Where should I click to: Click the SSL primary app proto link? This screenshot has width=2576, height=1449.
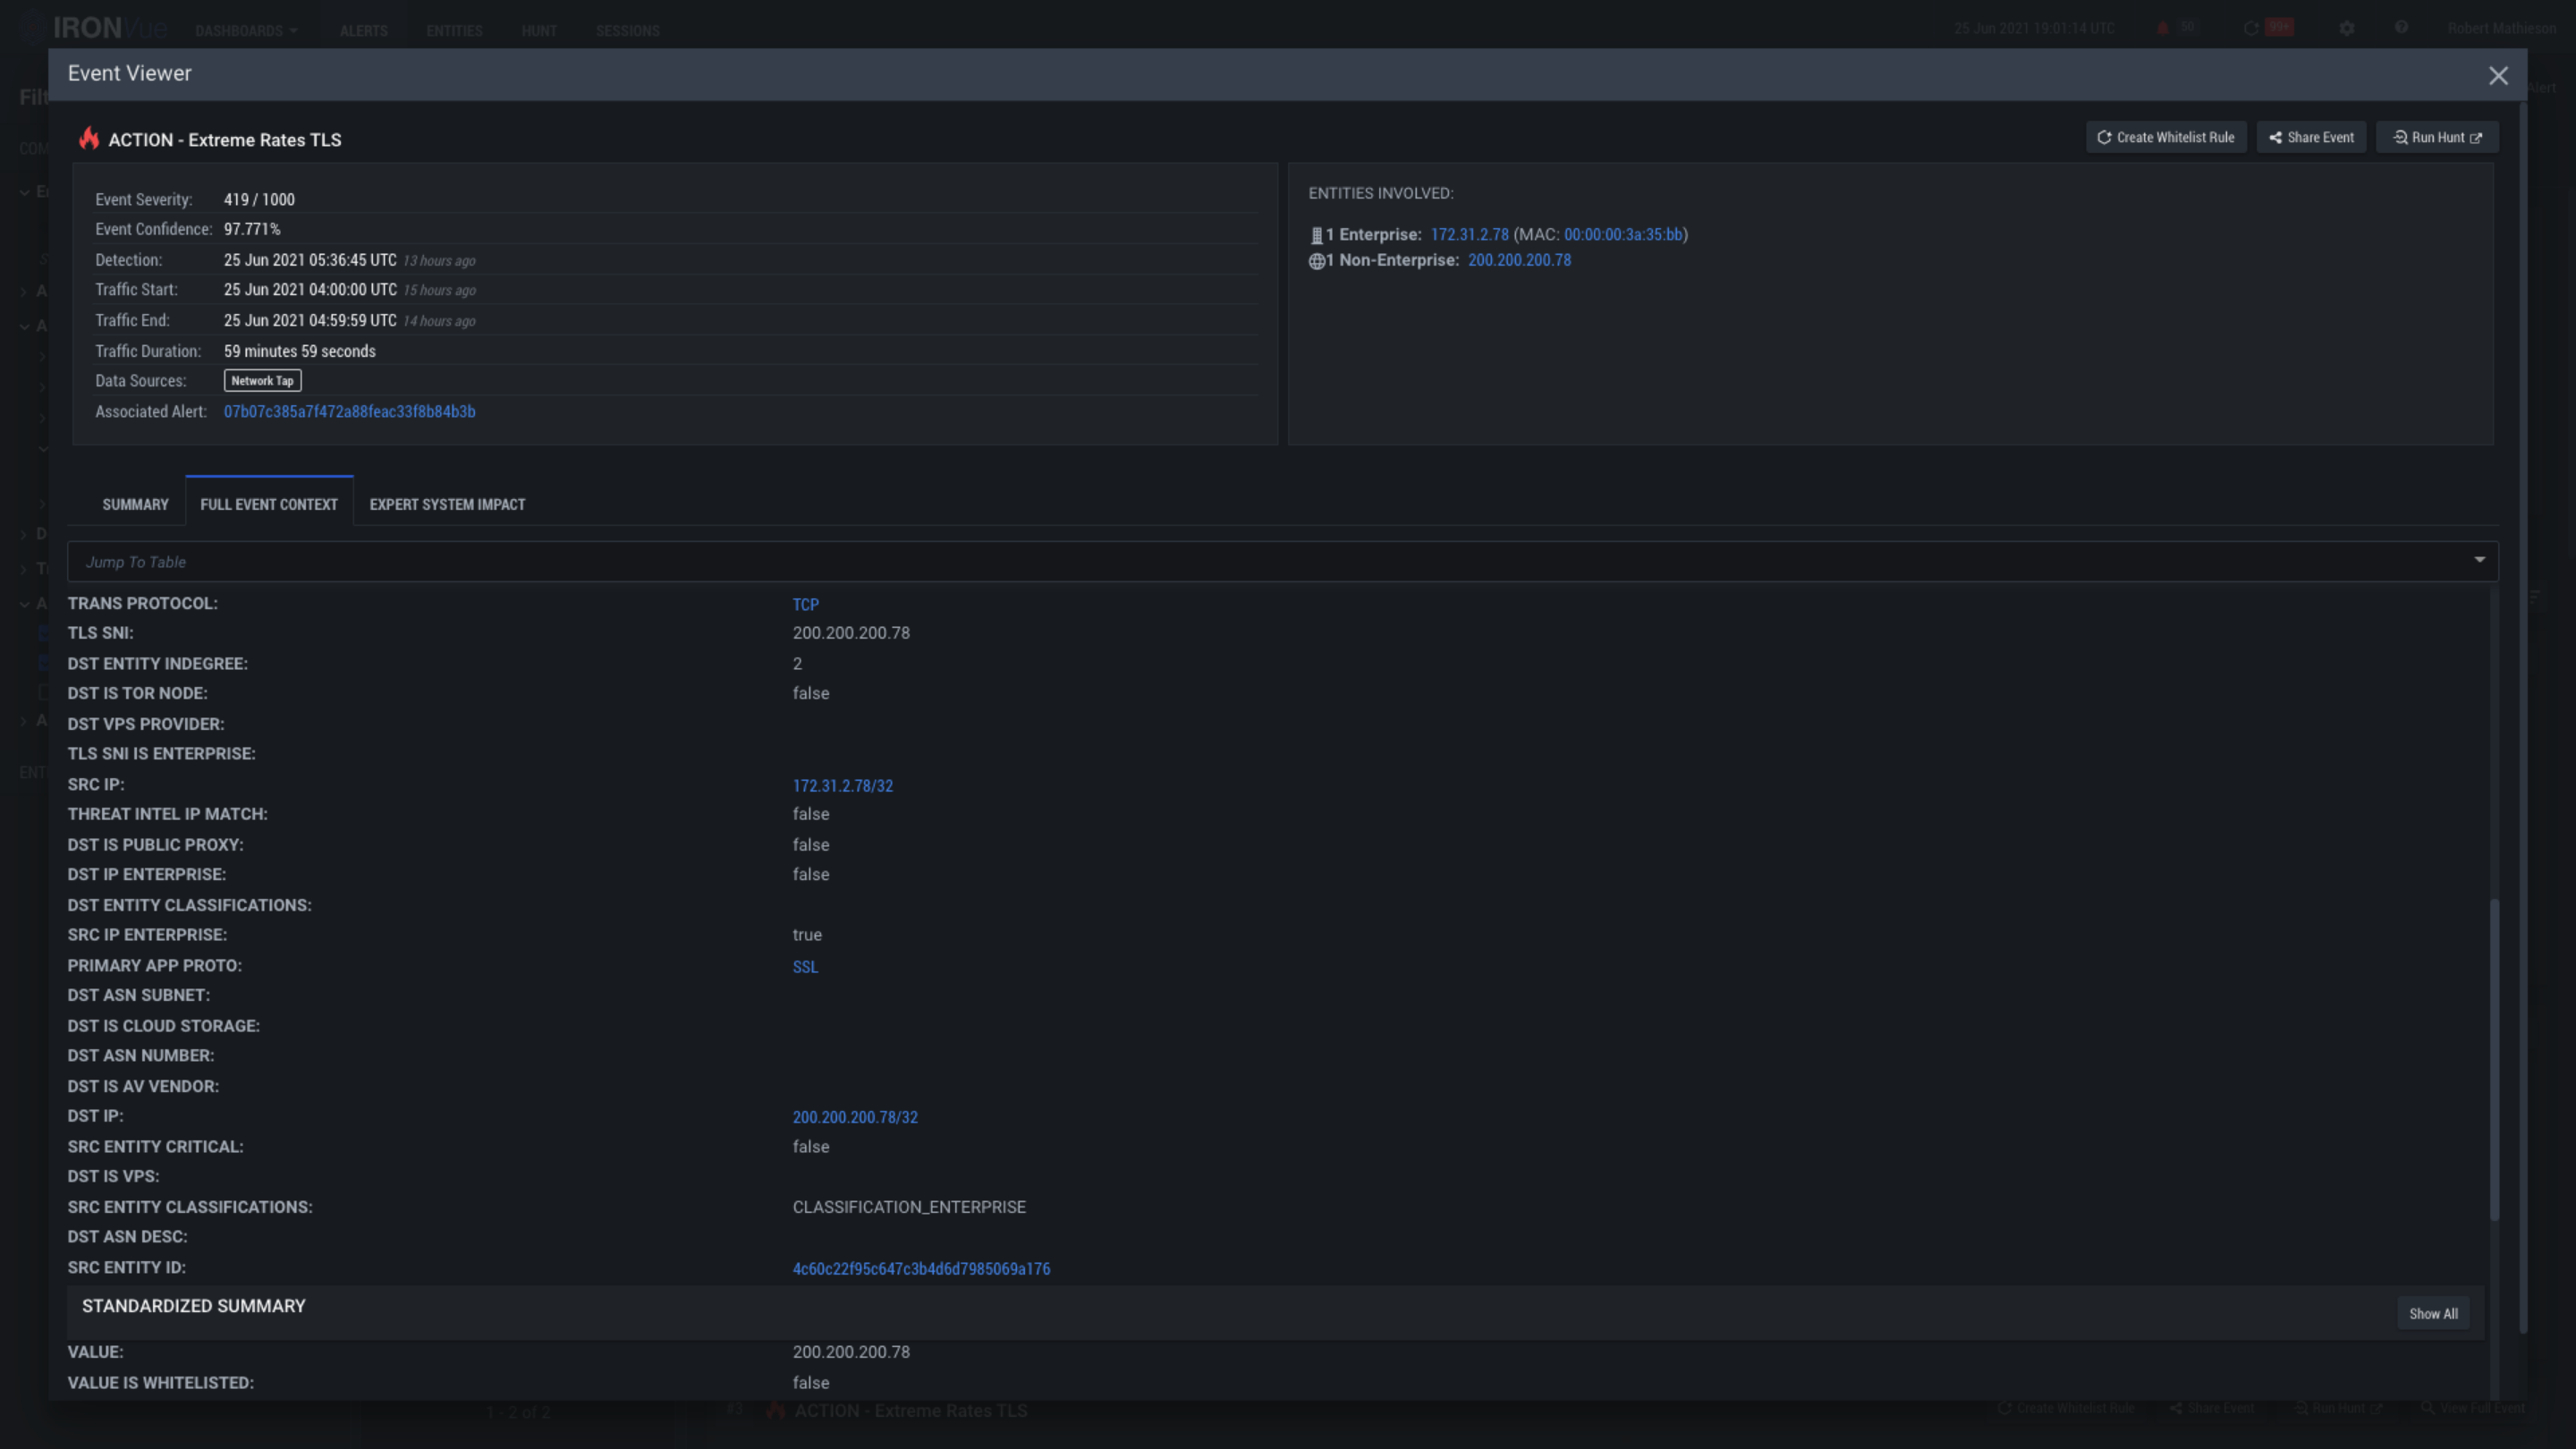pos(804,967)
